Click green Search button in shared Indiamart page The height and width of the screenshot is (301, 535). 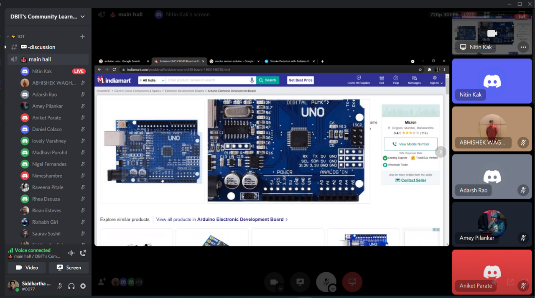(267, 80)
